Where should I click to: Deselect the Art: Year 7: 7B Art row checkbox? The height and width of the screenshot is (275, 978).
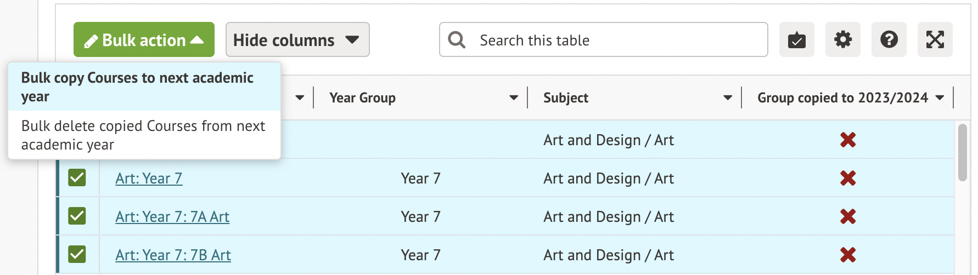pos(77,255)
